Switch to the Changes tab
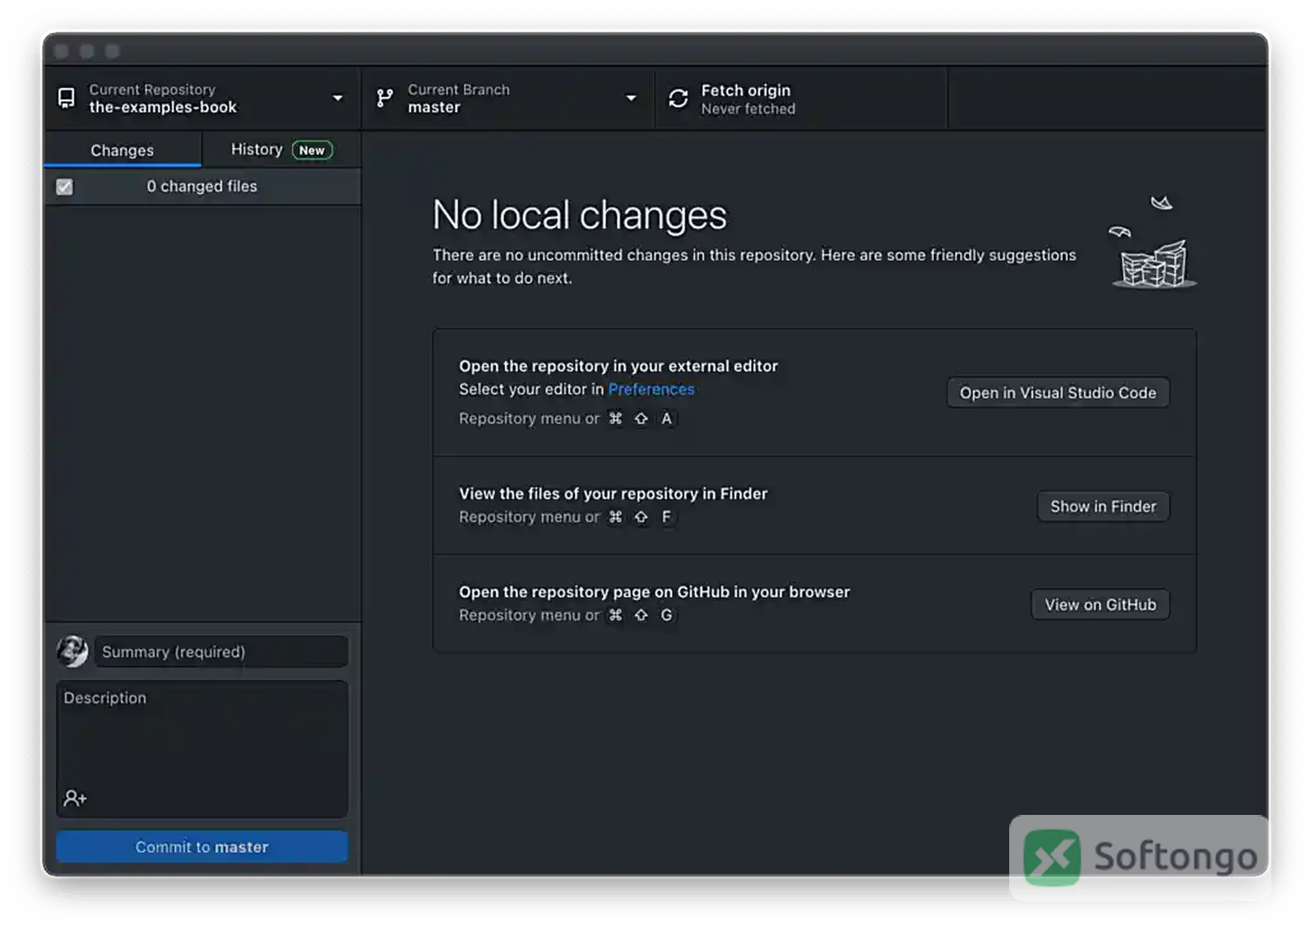1311x929 pixels. pyautogui.click(x=122, y=150)
